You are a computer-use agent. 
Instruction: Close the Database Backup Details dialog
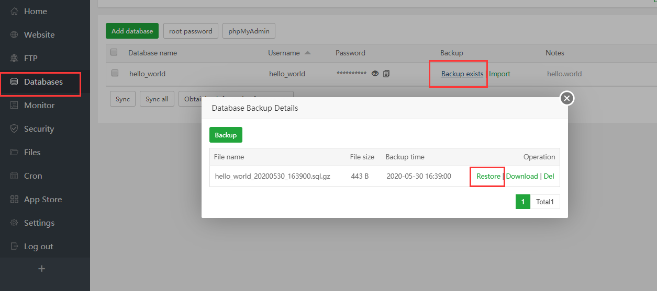(567, 98)
